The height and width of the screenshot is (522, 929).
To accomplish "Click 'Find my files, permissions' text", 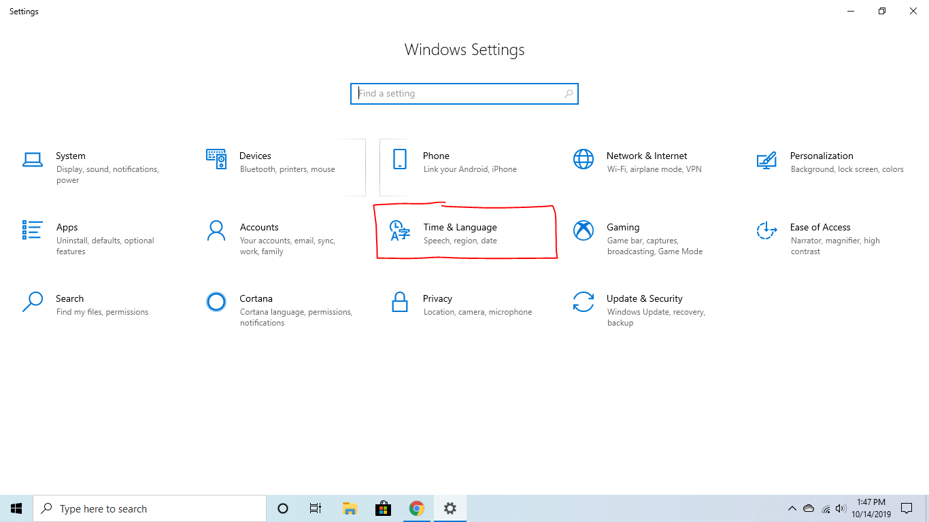I will click(x=102, y=312).
